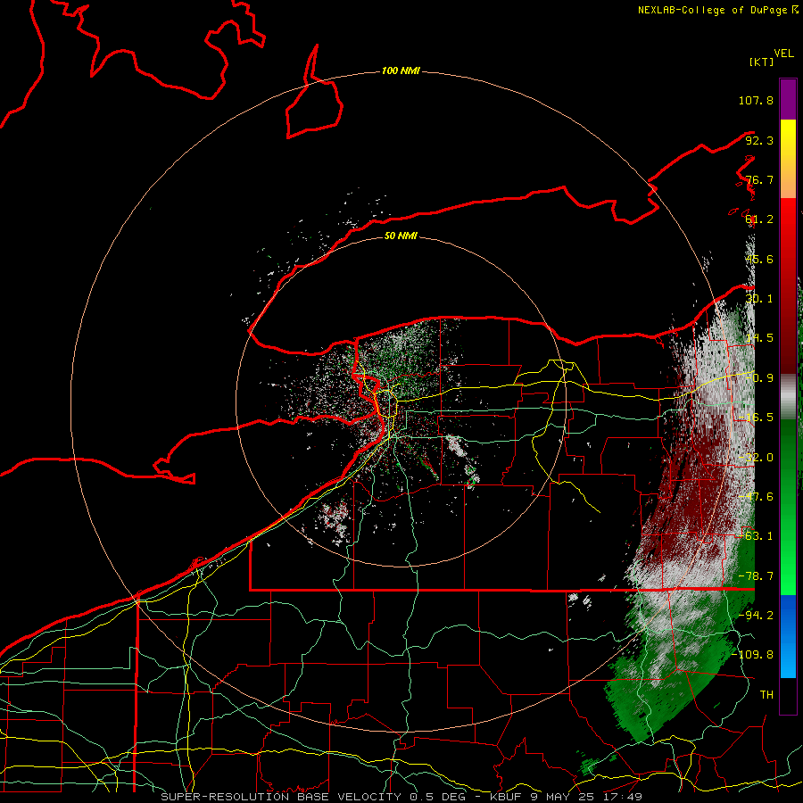
Task: Select the 14.5 velocity scale label
Action: pos(759,338)
